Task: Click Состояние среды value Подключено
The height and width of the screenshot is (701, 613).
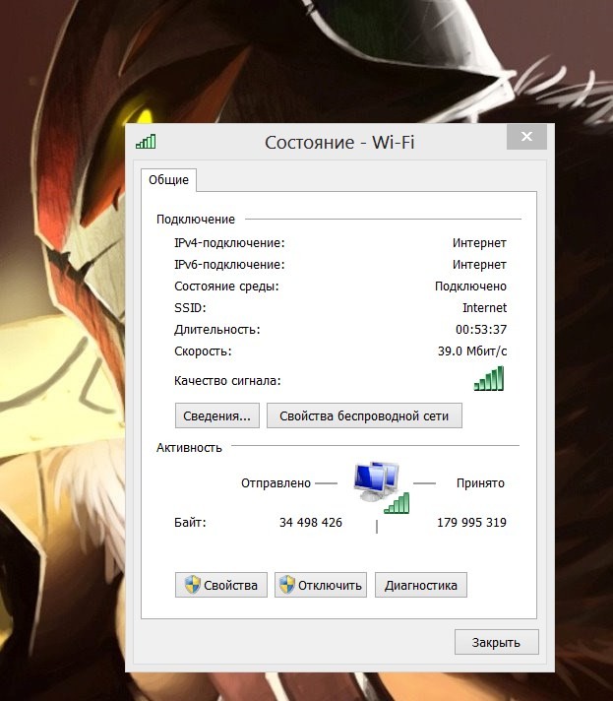Action: point(471,287)
